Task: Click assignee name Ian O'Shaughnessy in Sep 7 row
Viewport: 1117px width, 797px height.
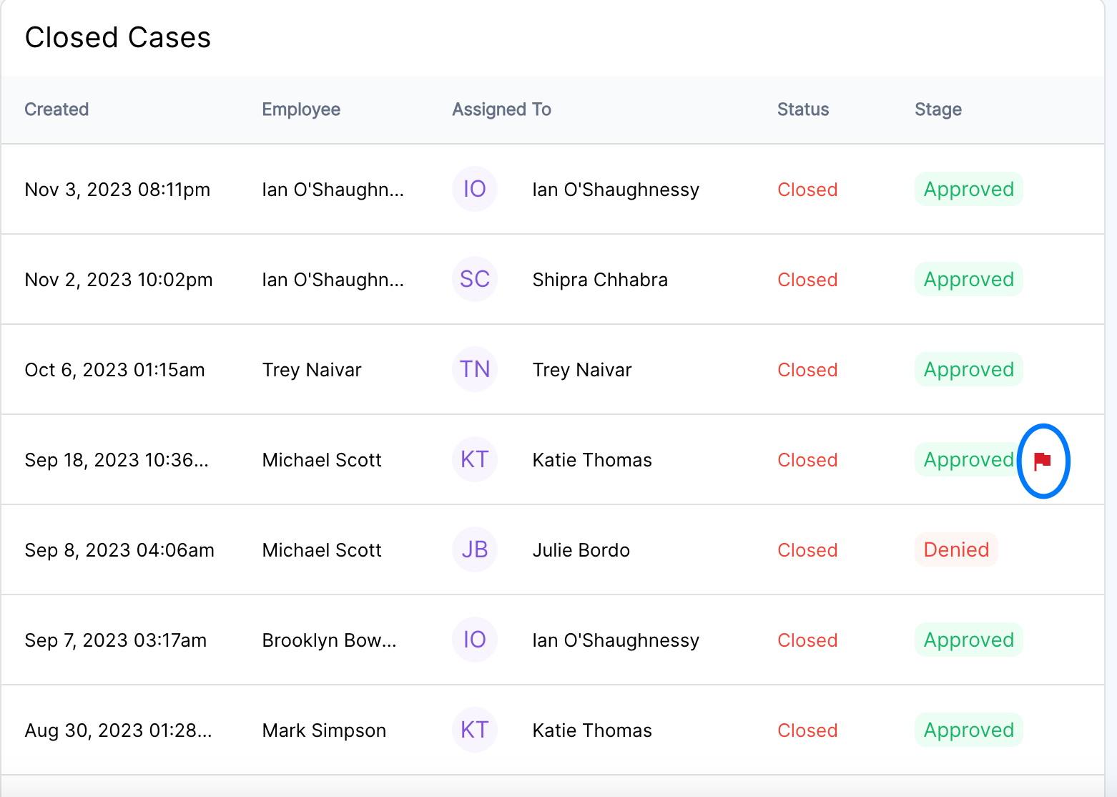Action: pyautogui.click(x=616, y=640)
